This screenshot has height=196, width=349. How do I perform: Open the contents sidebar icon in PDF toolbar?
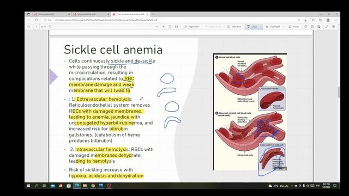click(28, 27)
